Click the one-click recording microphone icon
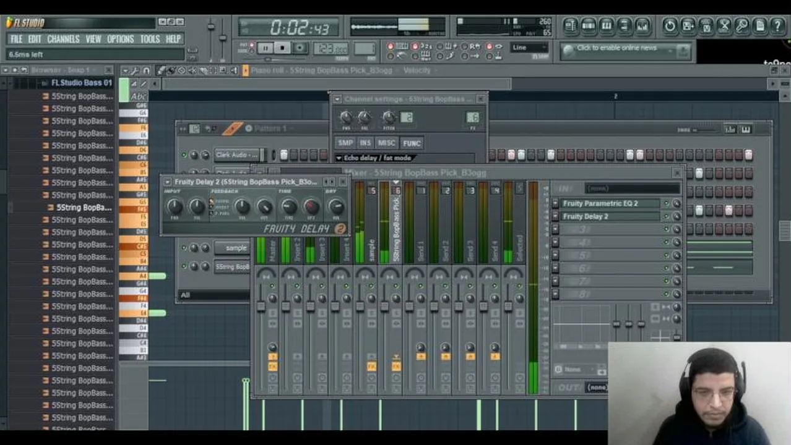This screenshot has height=445, width=791. (x=742, y=26)
